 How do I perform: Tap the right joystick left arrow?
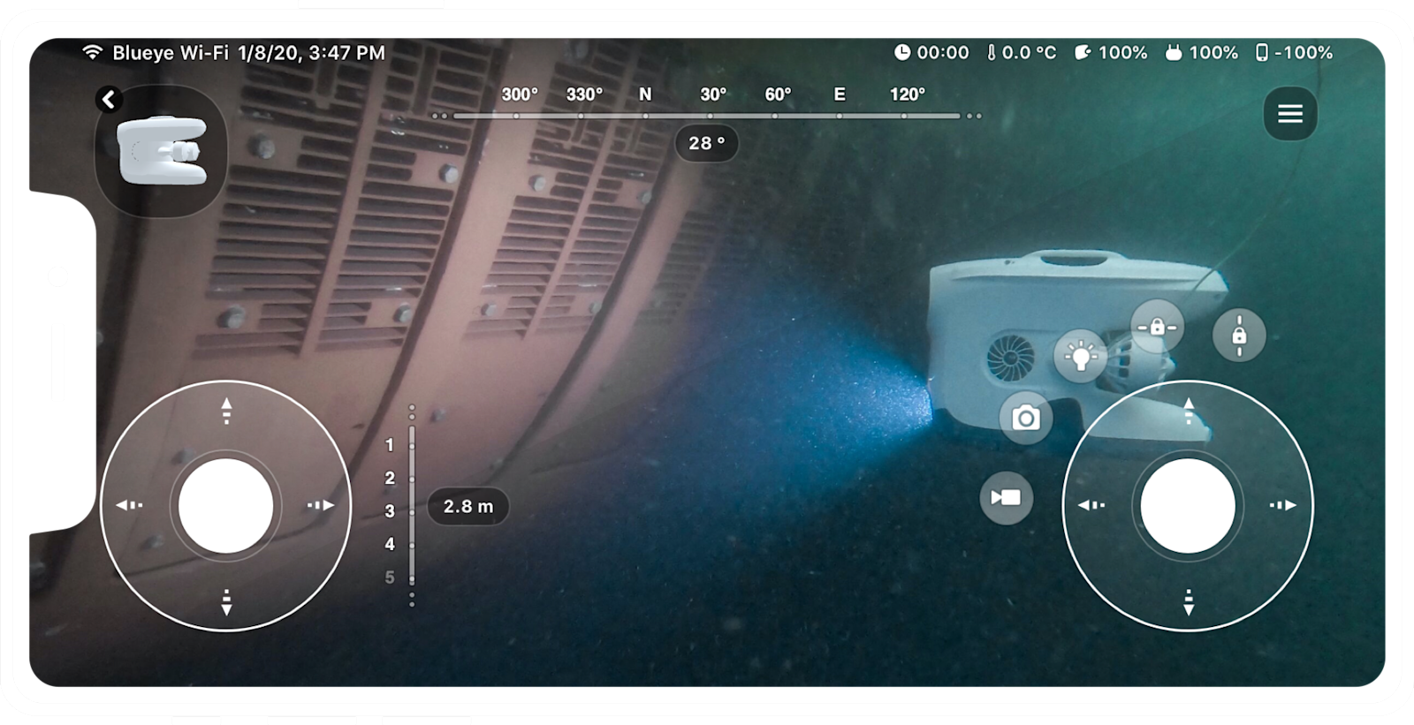point(1092,505)
